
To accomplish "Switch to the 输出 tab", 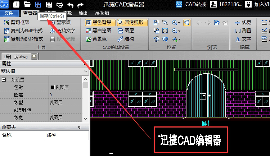I will [x=83, y=13].
